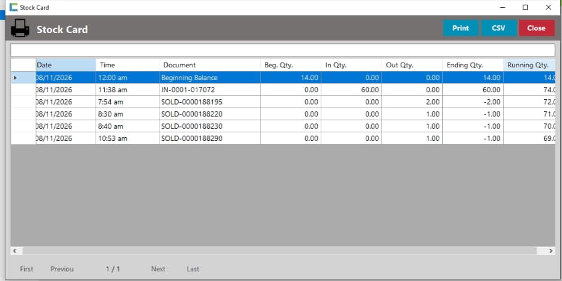This screenshot has width=562, height=281.
Task: Focus the search filter field above the table
Action: 282,50
